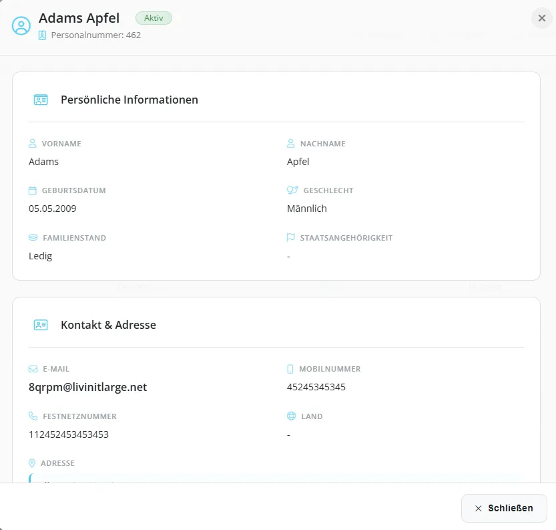Click the gender icon next to Geschlecht

pyautogui.click(x=291, y=190)
